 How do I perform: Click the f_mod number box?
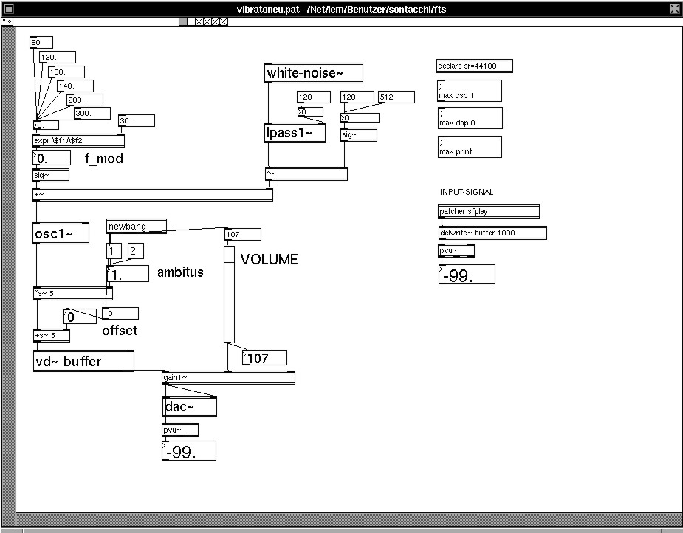[x=52, y=158]
